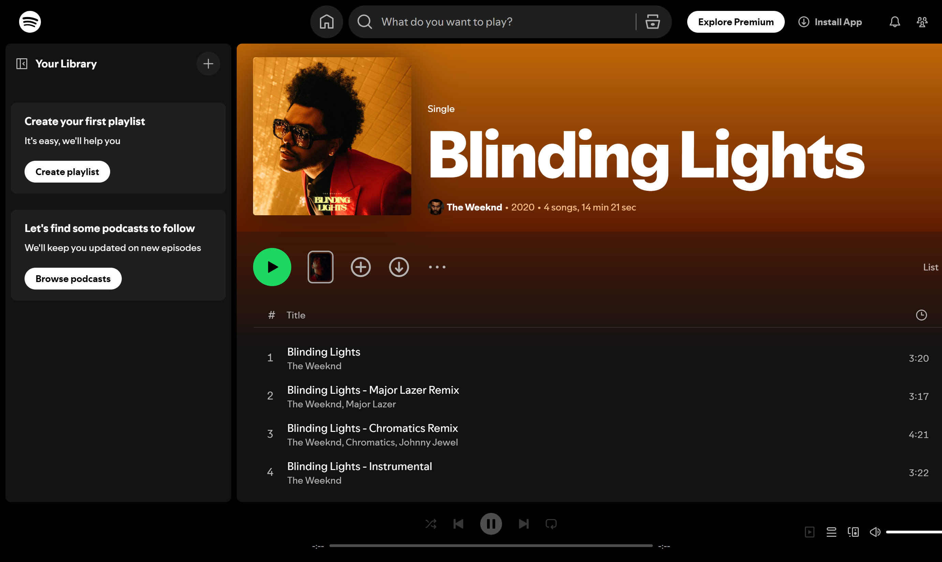Enable shuffle playback
Screen dimensions: 942x562
[430, 524]
